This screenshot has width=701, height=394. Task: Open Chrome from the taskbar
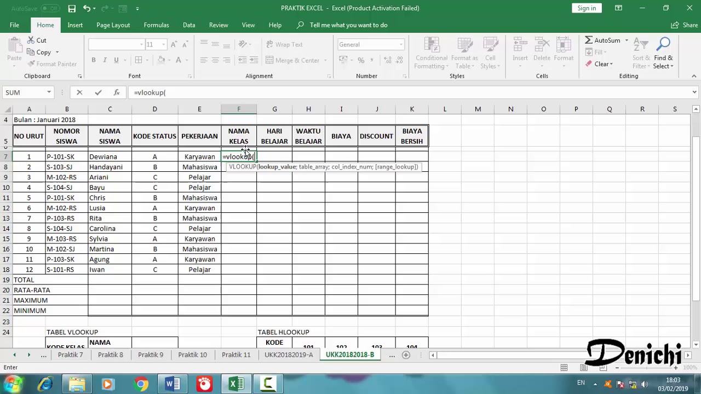(x=141, y=384)
